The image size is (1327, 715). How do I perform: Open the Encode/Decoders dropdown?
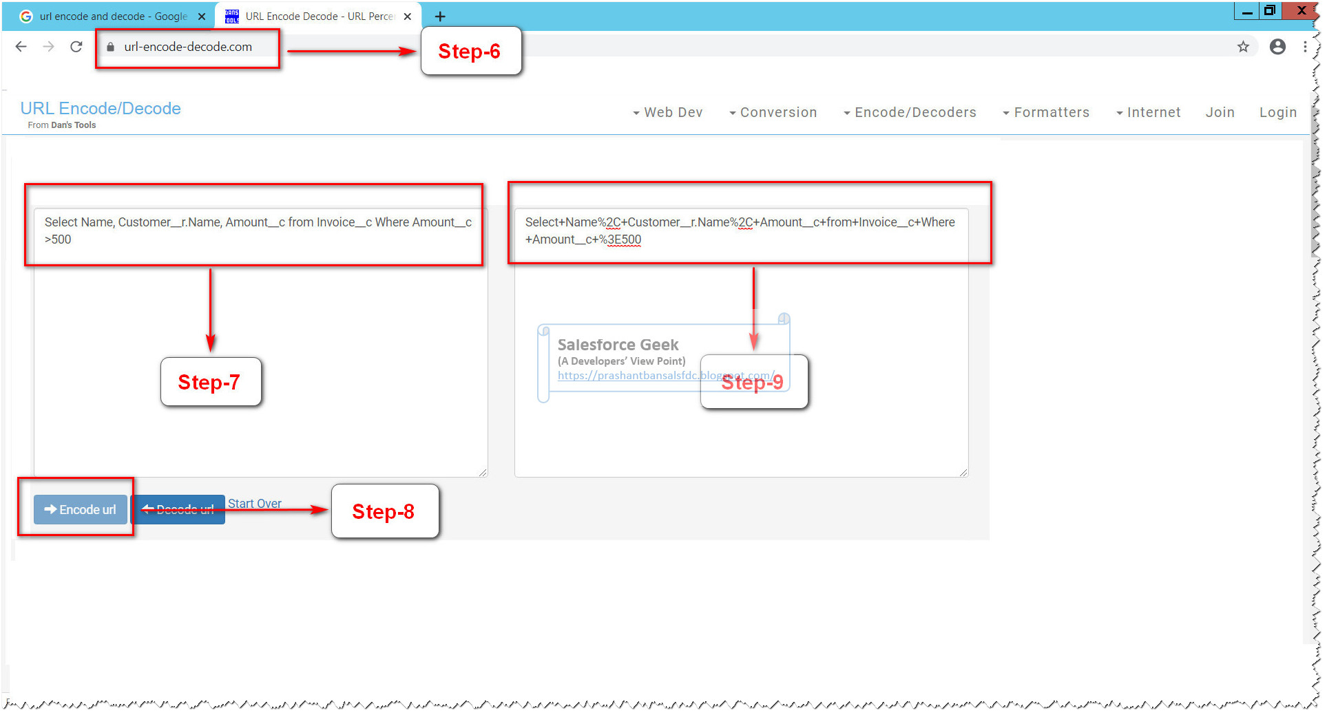click(x=915, y=112)
